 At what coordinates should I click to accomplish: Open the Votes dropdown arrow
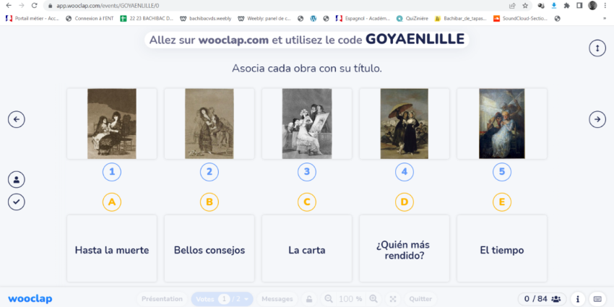click(x=248, y=299)
